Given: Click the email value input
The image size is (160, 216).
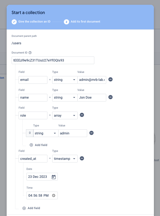Looking at the screenshot, I should (92, 80).
